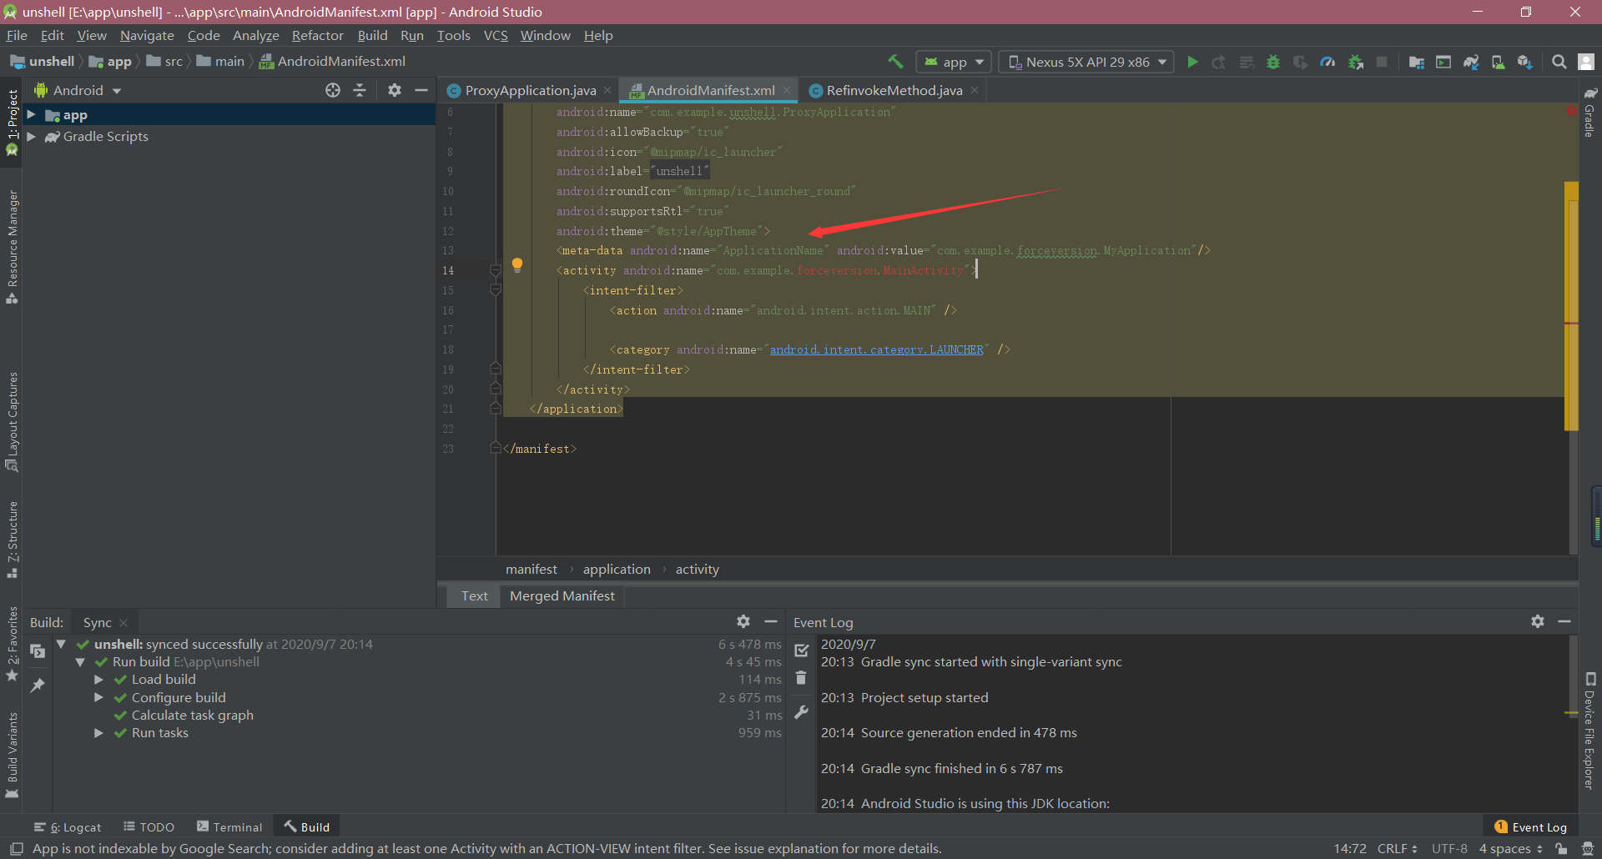This screenshot has width=1602, height=859.
Task: Toggle the 2: Favorites tool window
Action: coord(12,643)
